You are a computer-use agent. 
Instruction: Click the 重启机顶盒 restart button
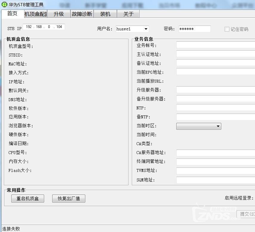(x=27, y=198)
